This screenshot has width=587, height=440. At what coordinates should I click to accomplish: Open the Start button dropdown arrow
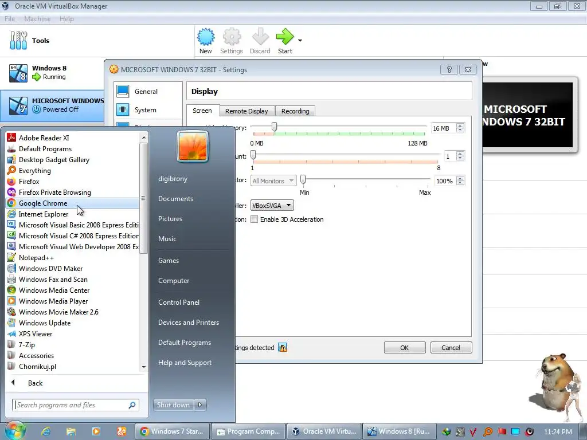(x=300, y=41)
